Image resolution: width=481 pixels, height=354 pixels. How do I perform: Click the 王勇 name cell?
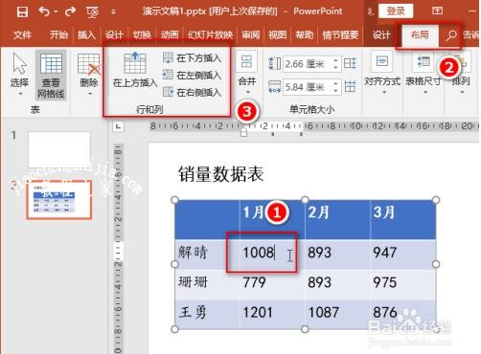(207, 314)
